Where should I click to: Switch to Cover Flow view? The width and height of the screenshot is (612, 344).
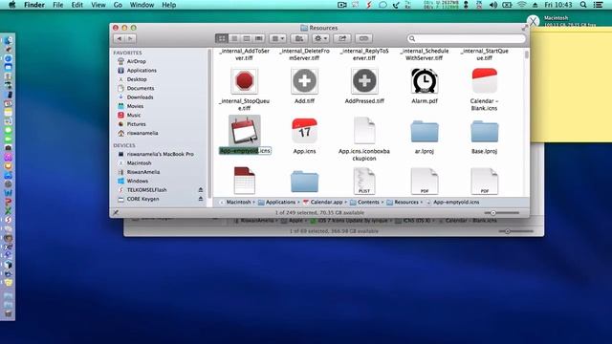259,38
